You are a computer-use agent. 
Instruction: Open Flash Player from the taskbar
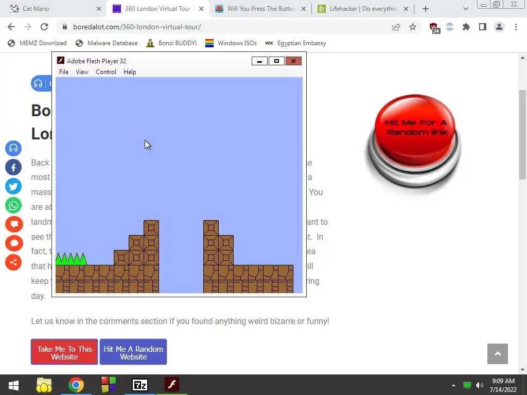pos(172,385)
